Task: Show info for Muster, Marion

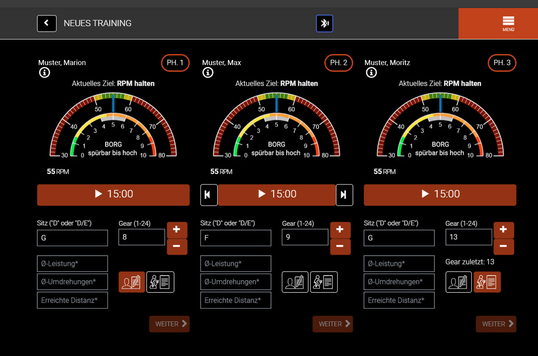Action: pyautogui.click(x=44, y=73)
